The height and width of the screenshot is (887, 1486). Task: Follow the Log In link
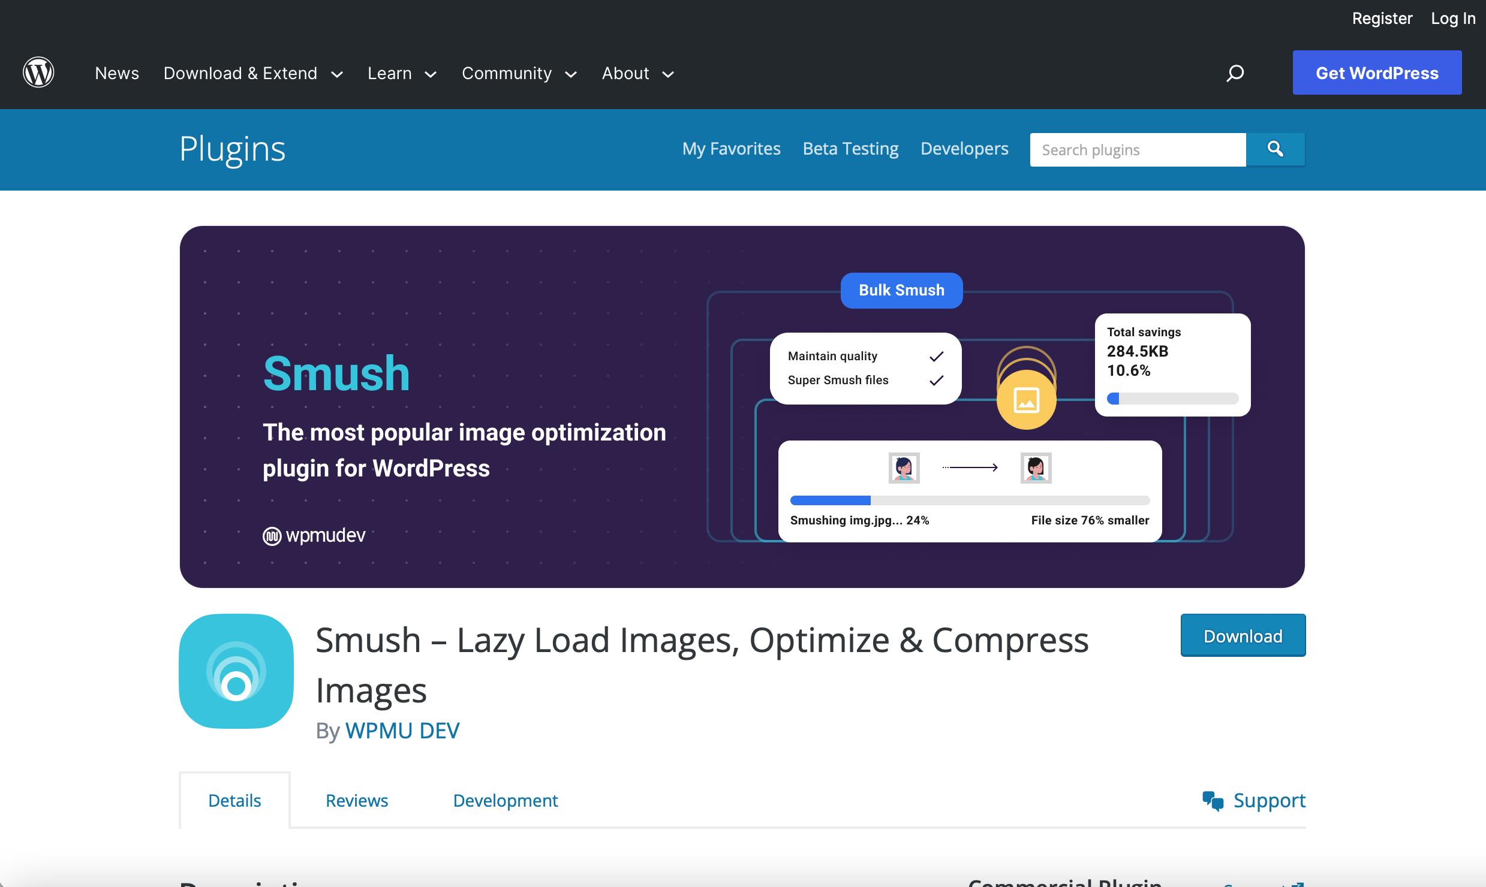(x=1453, y=19)
